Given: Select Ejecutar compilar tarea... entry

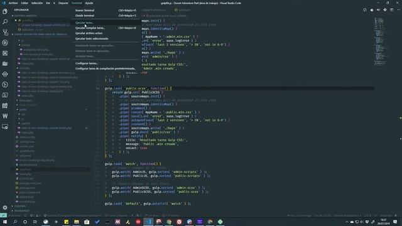Looking at the screenshot, I should pos(106,28).
